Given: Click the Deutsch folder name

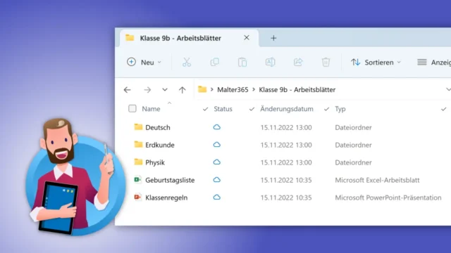Looking at the screenshot, I should click(158, 127).
